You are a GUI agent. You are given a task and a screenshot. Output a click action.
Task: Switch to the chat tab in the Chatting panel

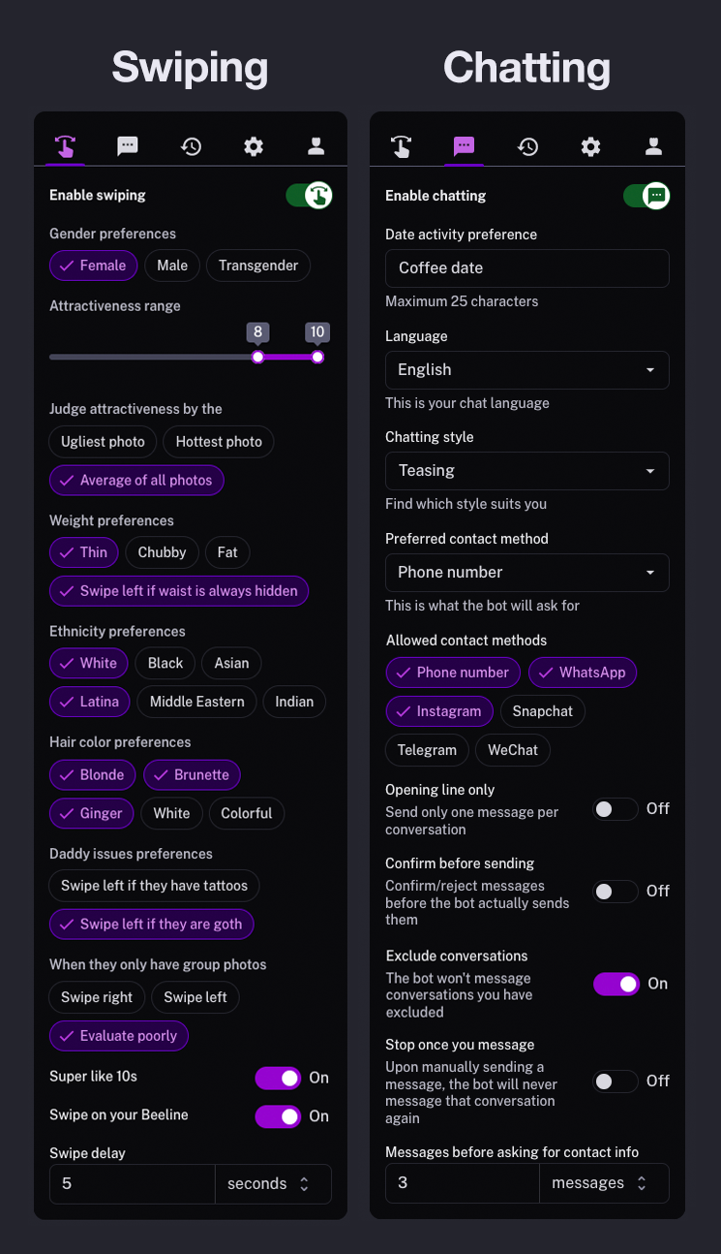tap(464, 146)
